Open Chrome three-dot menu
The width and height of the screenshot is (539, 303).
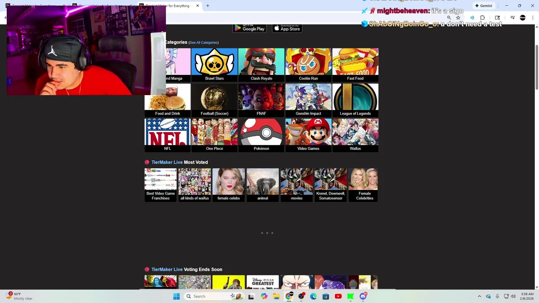tap(533, 18)
